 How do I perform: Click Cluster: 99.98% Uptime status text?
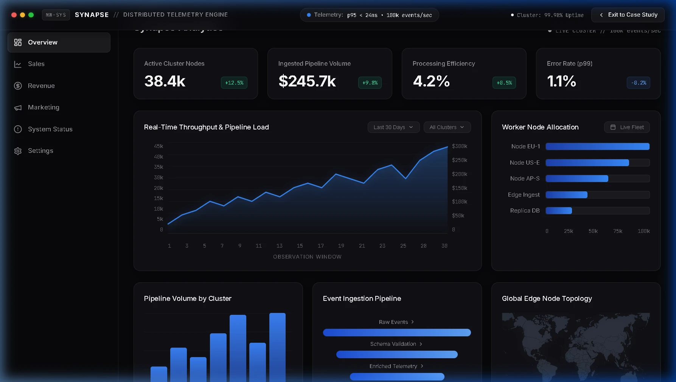(550, 15)
